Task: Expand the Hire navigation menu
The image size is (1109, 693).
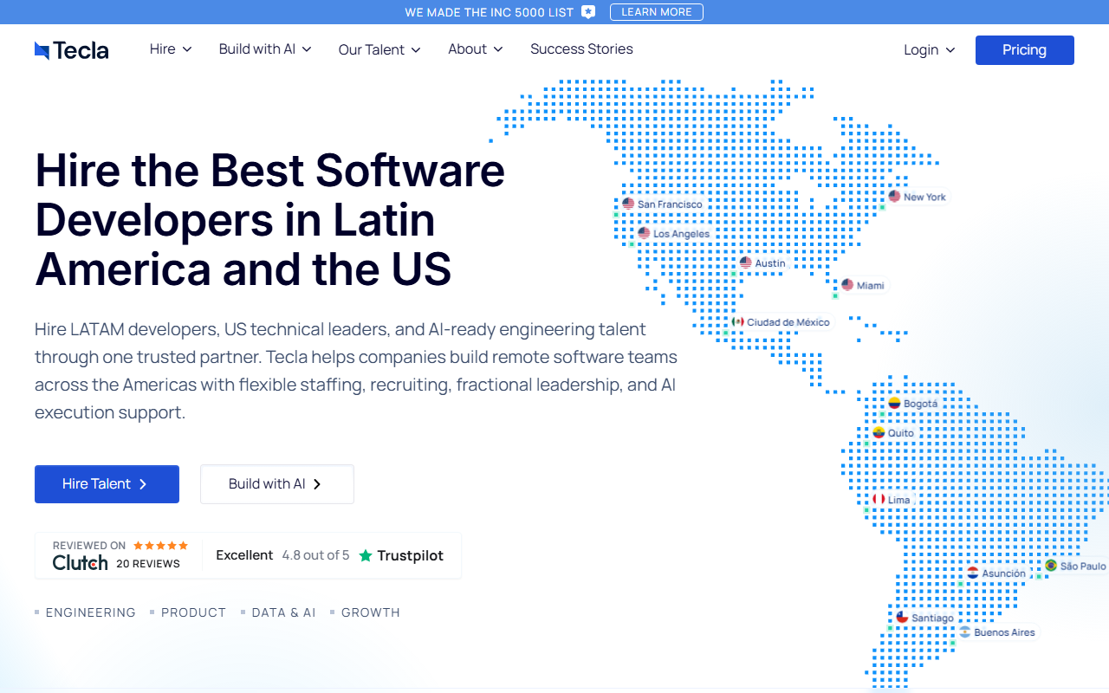Action: 171,49
